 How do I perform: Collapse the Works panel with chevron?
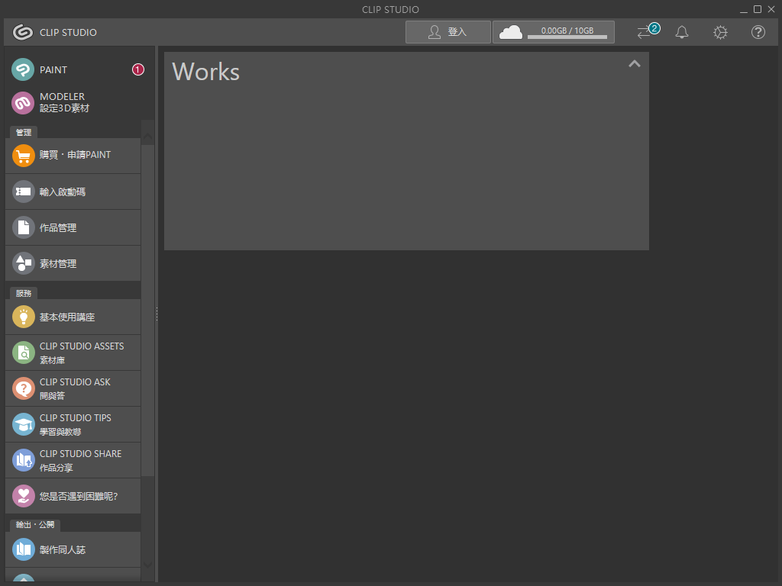(634, 64)
